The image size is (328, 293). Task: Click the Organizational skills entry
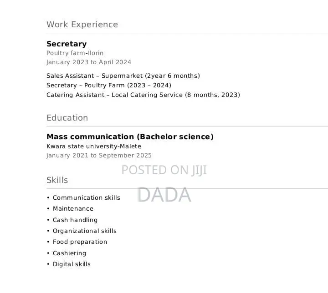[x=85, y=231]
